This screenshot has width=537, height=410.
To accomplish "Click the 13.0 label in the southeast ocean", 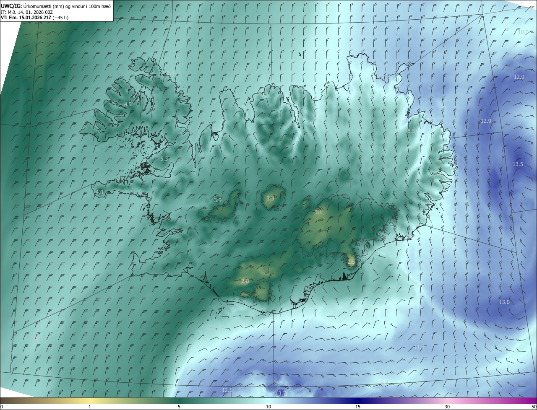I will tap(504, 302).
